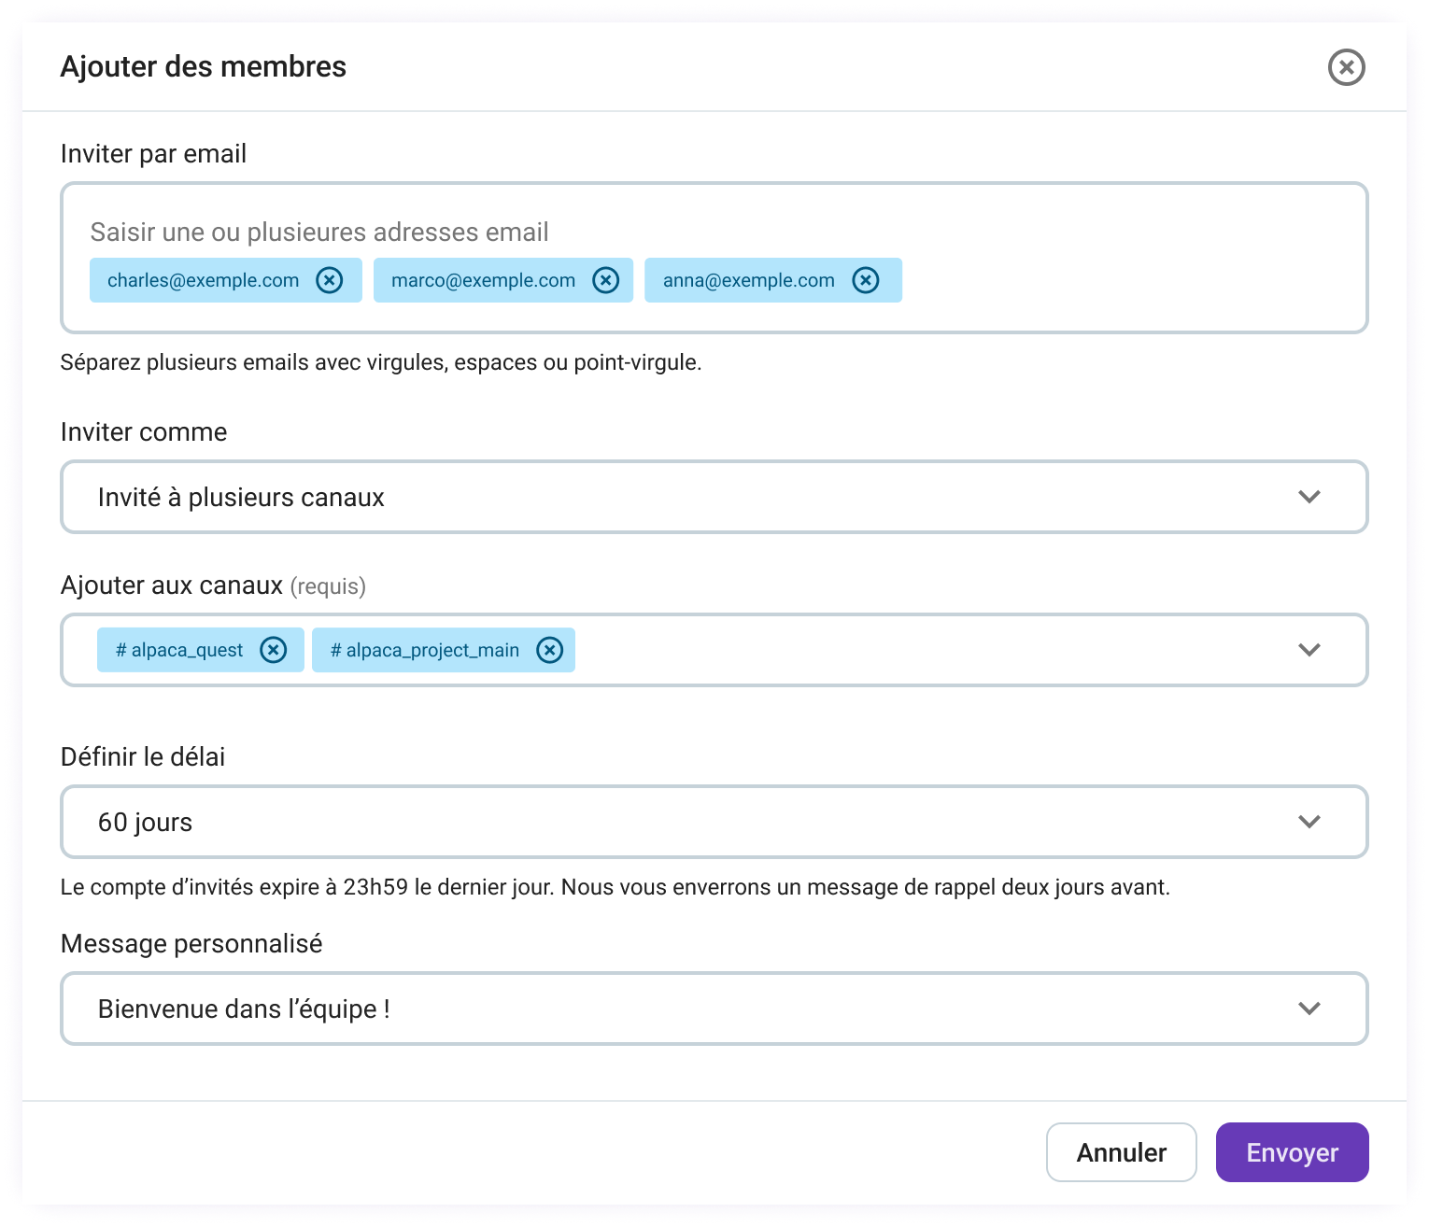Click the anna@exemple.com chip label
1429x1227 pixels.
click(x=748, y=280)
